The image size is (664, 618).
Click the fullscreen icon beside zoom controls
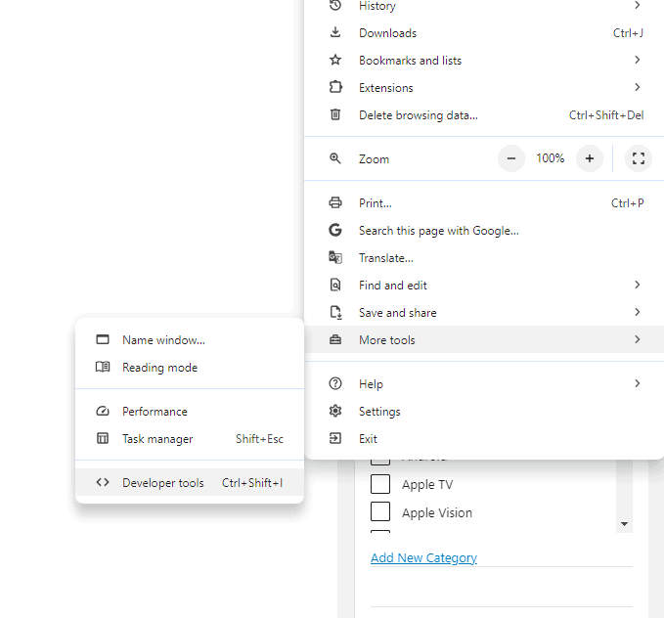click(x=638, y=158)
